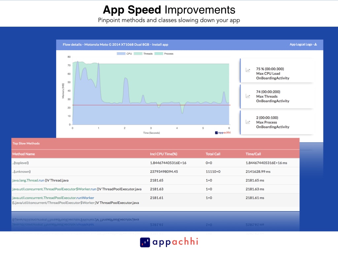Sort by Time/Call column header
The image size is (338, 253).
(253, 154)
